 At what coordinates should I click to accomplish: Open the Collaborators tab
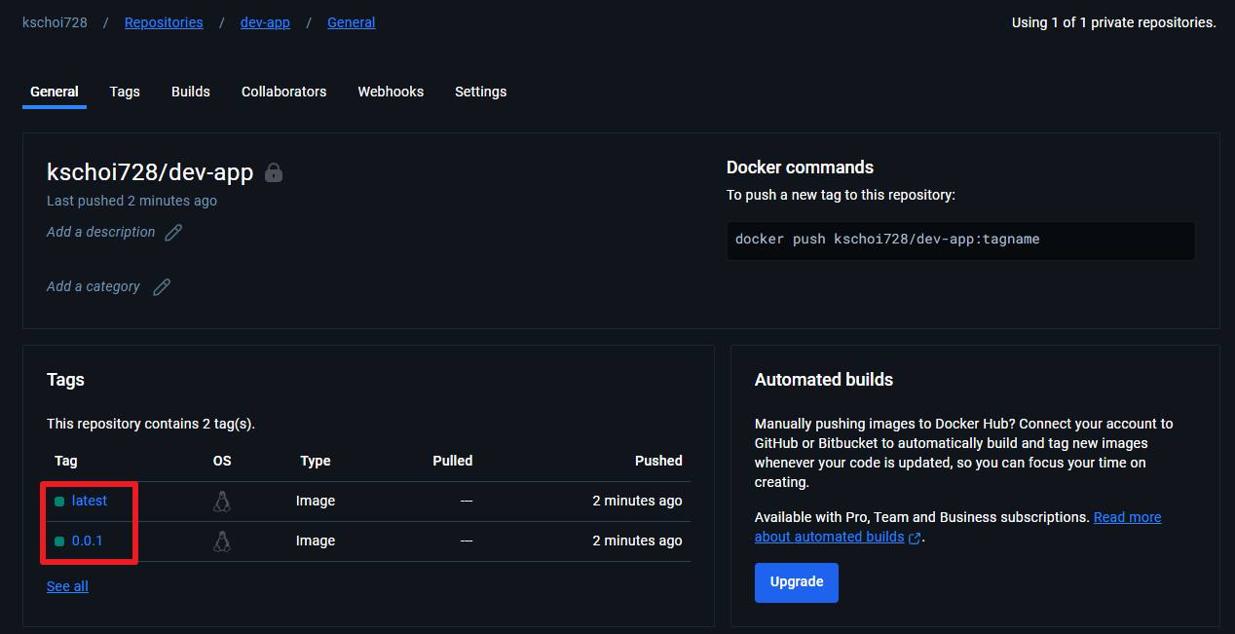[284, 92]
